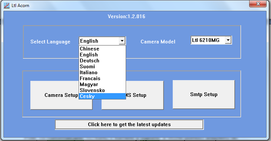Select Magyar in the language list
Viewport: 271px width, 141px height.
[102, 85]
